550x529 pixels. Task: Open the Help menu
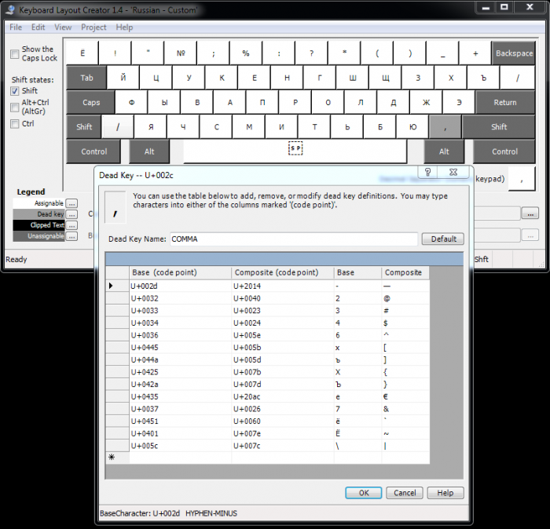point(124,27)
